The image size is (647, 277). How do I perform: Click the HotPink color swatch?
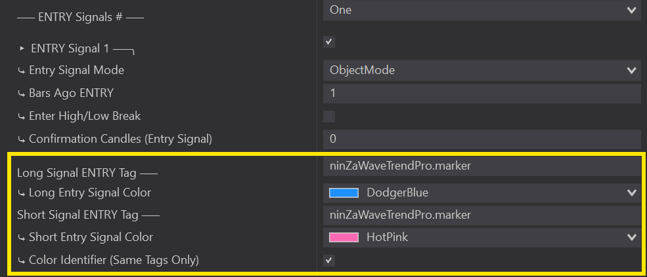coord(344,237)
